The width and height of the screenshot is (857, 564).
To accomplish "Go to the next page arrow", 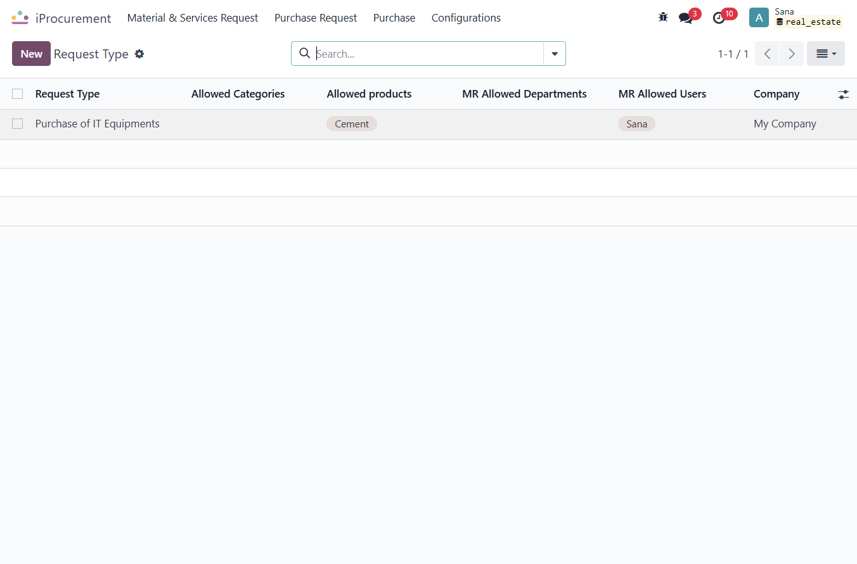I will click(792, 54).
